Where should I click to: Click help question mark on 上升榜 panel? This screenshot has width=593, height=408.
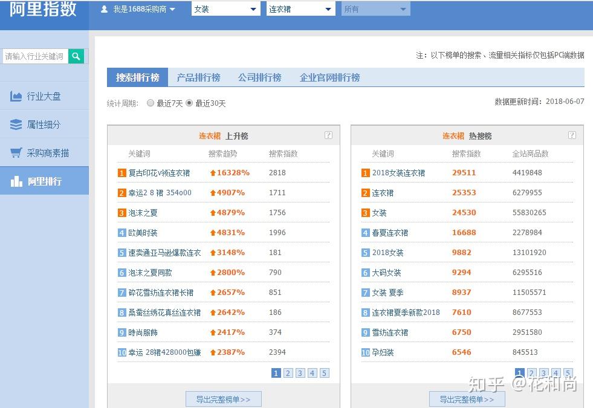328,135
